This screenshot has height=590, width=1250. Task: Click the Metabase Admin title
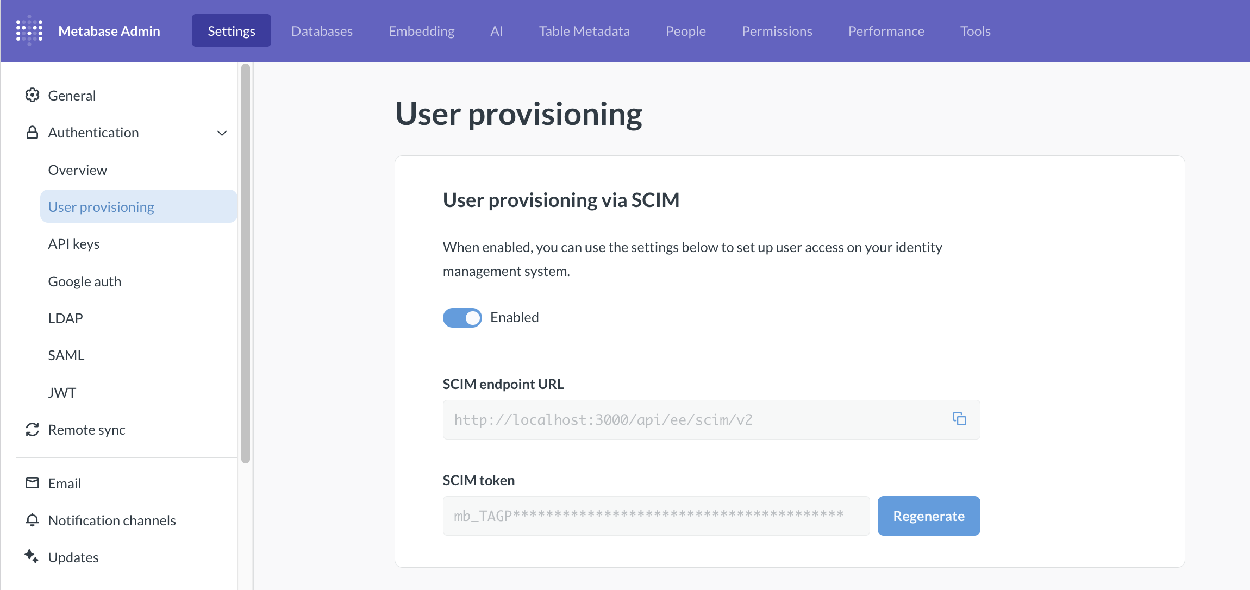(x=109, y=31)
